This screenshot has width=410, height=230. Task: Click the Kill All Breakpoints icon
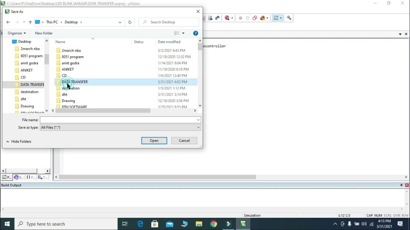click(262, 18)
